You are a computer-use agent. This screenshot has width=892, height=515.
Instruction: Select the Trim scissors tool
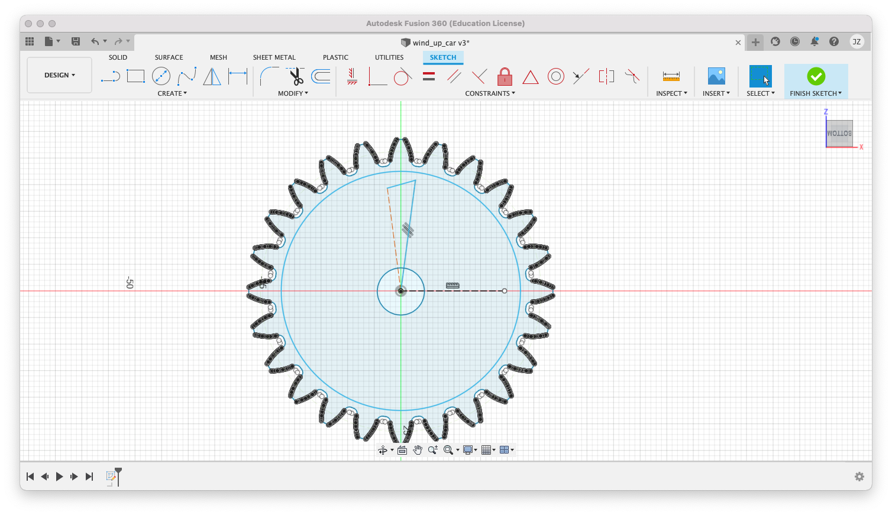pos(295,76)
